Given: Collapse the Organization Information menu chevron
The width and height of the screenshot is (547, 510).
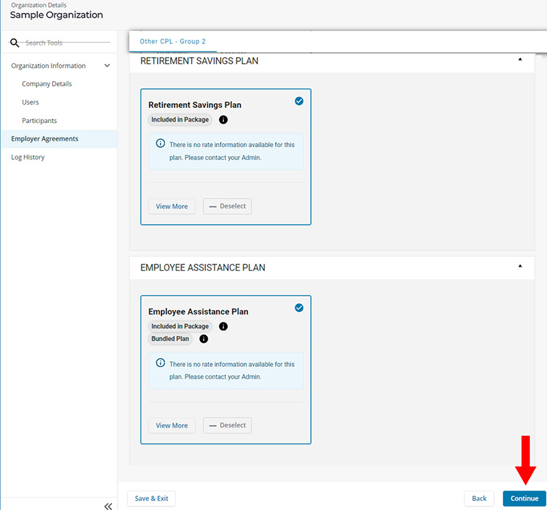Looking at the screenshot, I should pyautogui.click(x=107, y=65).
